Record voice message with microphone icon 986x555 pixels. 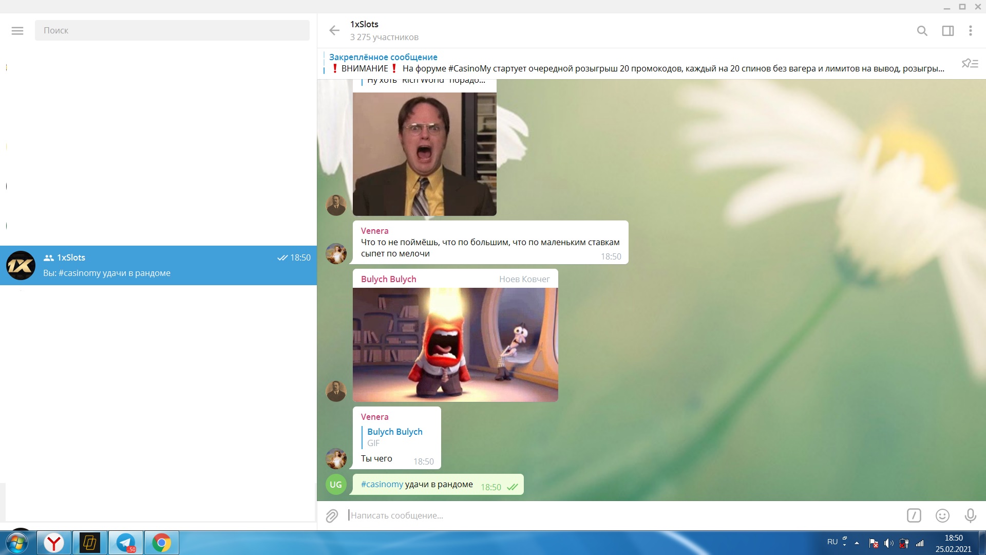970,515
